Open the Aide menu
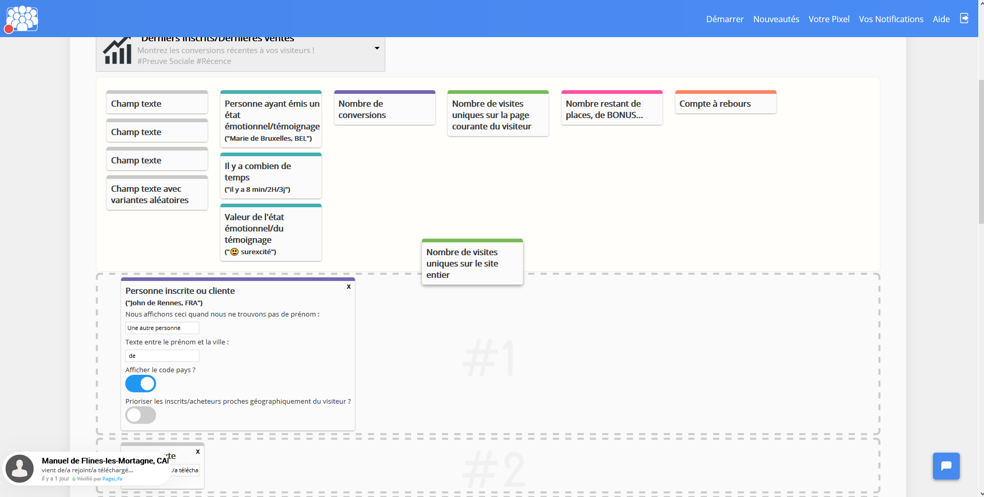The image size is (984, 497). coord(941,19)
